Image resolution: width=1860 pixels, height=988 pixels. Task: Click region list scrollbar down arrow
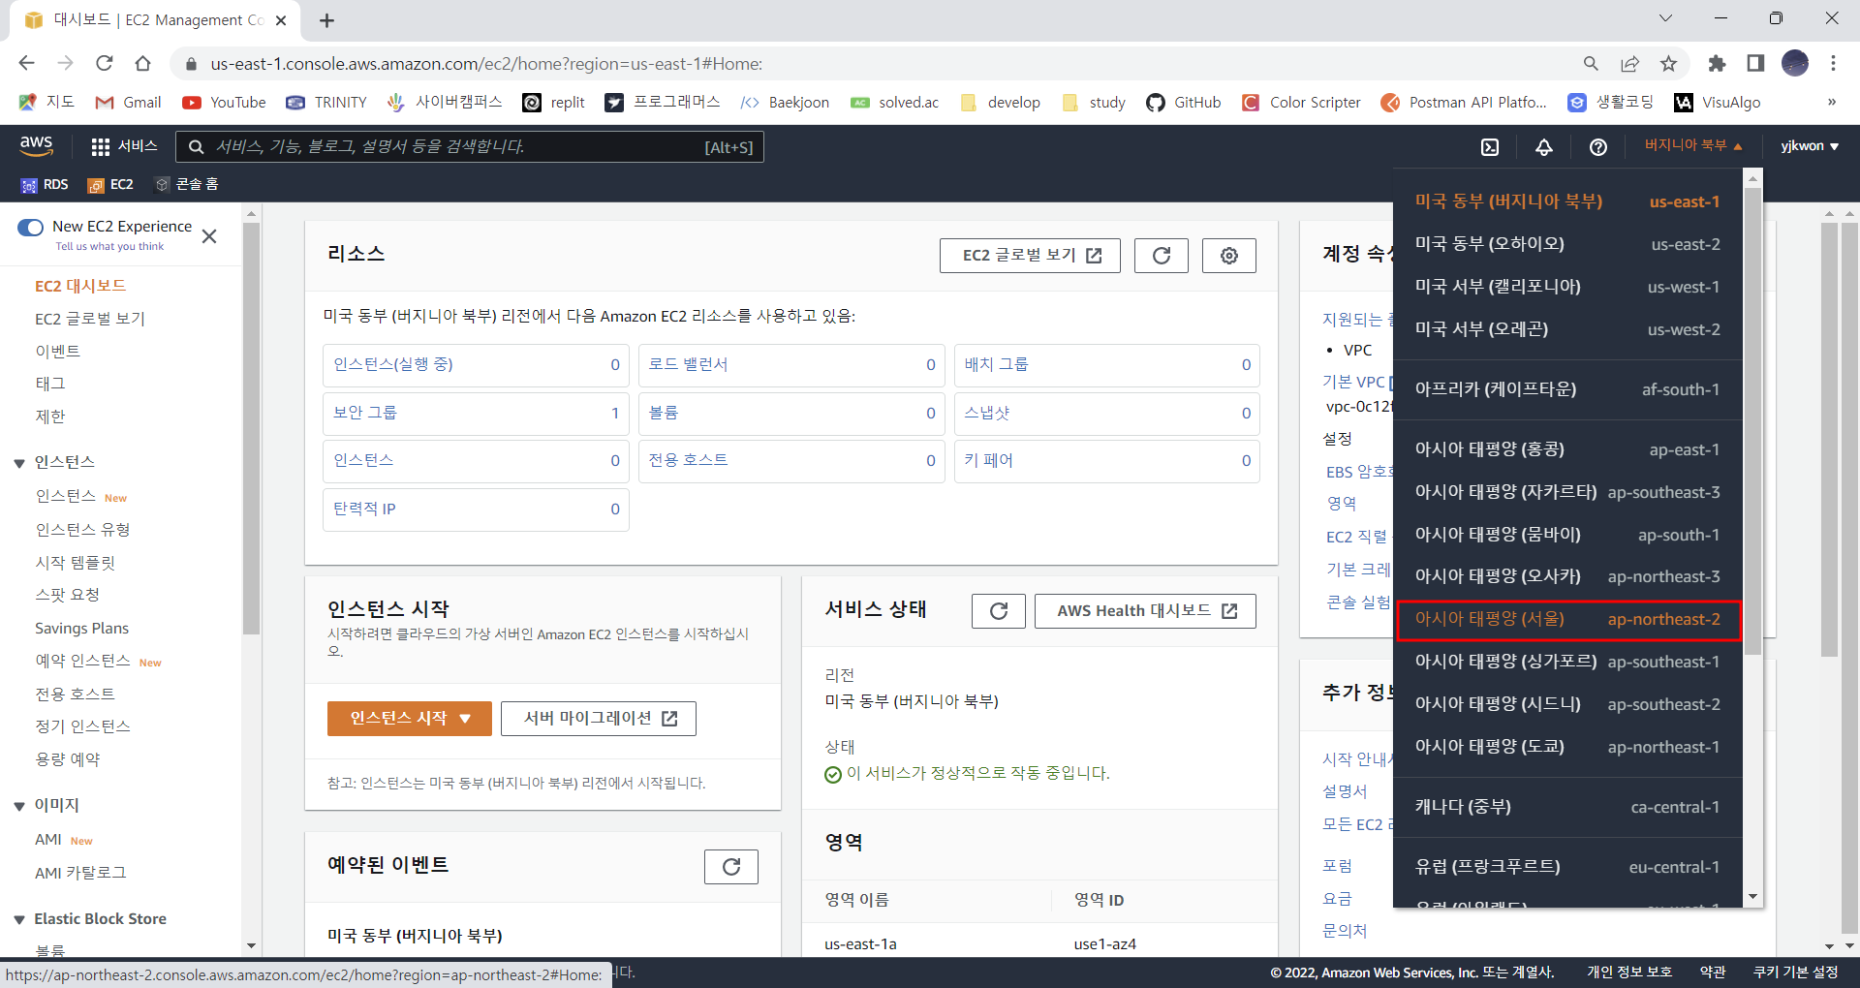click(x=1752, y=897)
